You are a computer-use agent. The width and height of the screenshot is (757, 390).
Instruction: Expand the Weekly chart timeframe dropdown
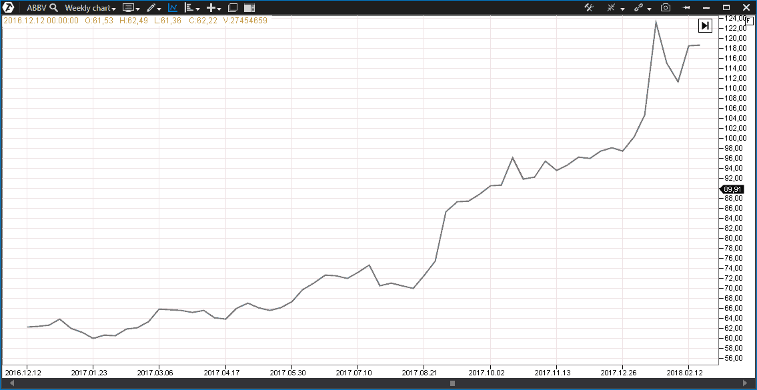[90, 8]
